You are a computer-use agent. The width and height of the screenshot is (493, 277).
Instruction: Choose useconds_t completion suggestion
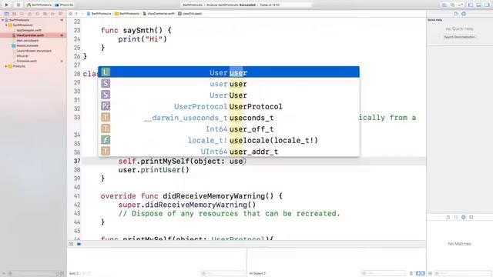pos(229,118)
